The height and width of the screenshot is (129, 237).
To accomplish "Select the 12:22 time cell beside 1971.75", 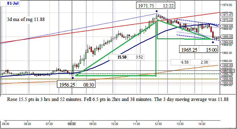I will tap(165, 6).
